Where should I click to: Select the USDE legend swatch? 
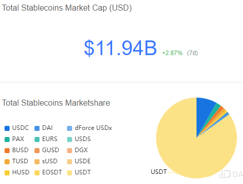point(70,162)
